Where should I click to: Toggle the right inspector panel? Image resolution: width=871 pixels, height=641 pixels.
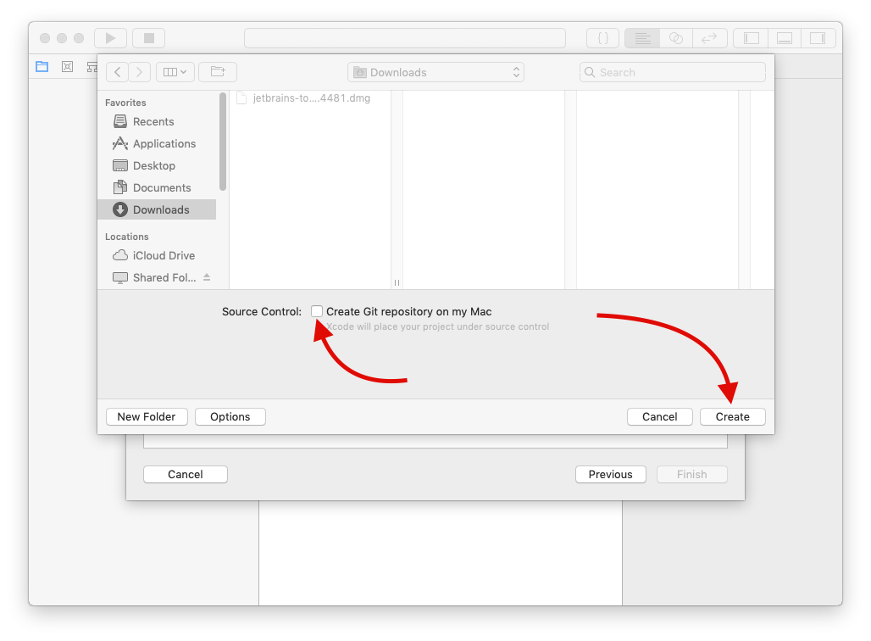point(818,38)
